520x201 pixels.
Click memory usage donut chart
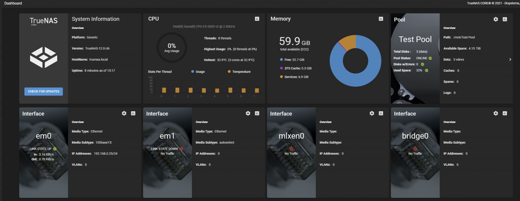355,61
